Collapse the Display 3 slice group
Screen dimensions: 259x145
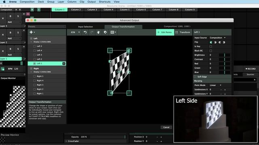coord(31,72)
